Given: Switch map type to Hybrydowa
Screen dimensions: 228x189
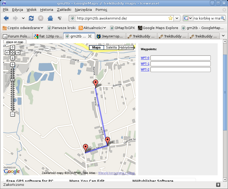Looking at the screenshot, I should [126, 48].
